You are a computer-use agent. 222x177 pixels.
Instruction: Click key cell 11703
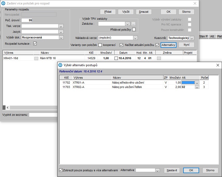point(66,87)
